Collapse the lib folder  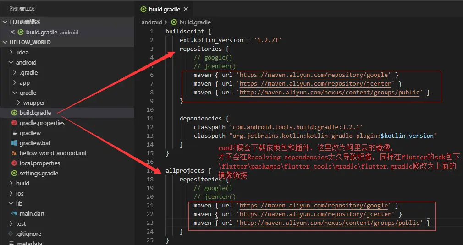11,203
